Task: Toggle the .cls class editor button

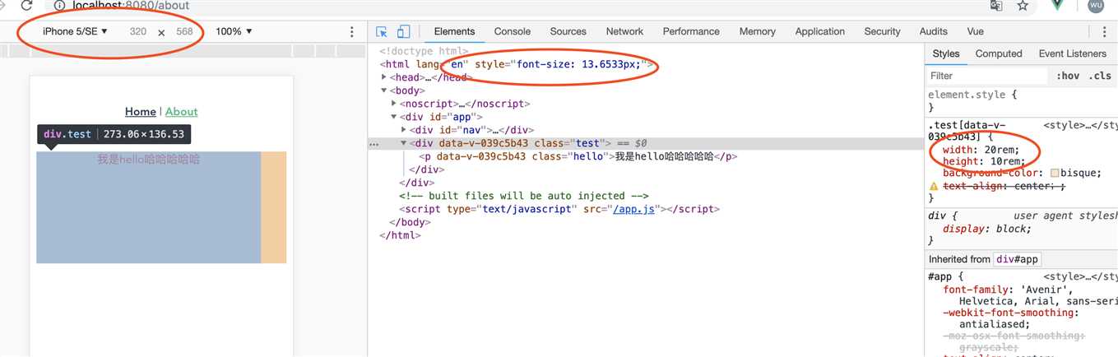Action: 1100,76
